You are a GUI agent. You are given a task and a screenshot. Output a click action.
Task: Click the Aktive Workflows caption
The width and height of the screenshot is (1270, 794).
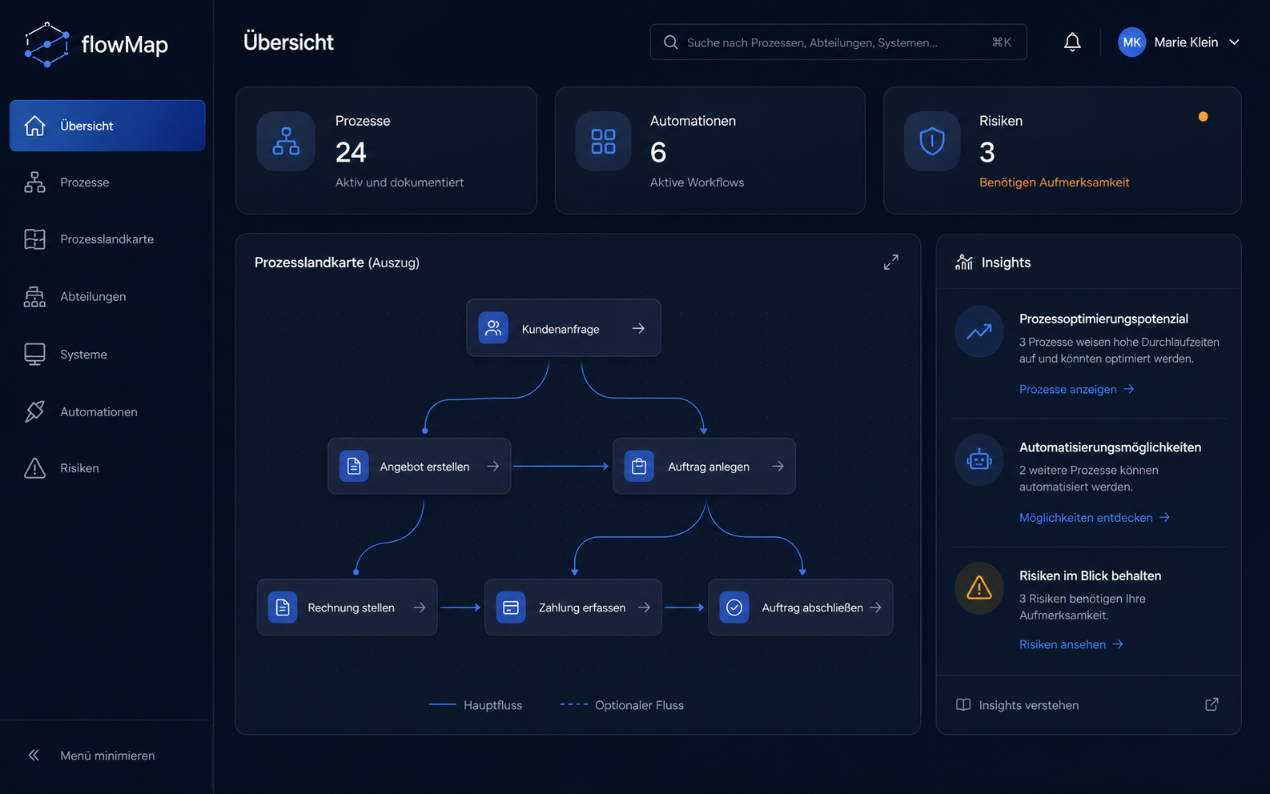tap(697, 182)
